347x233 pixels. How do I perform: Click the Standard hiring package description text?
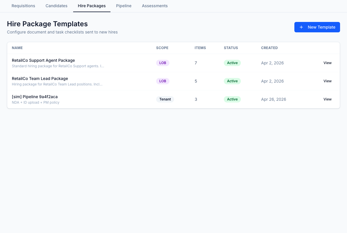pyautogui.click(x=58, y=66)
